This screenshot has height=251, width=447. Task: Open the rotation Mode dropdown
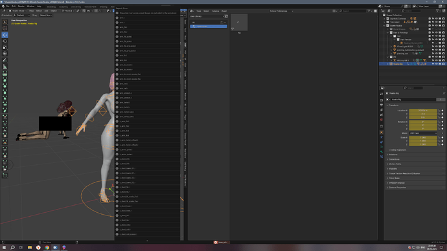[x=423, y=133]
